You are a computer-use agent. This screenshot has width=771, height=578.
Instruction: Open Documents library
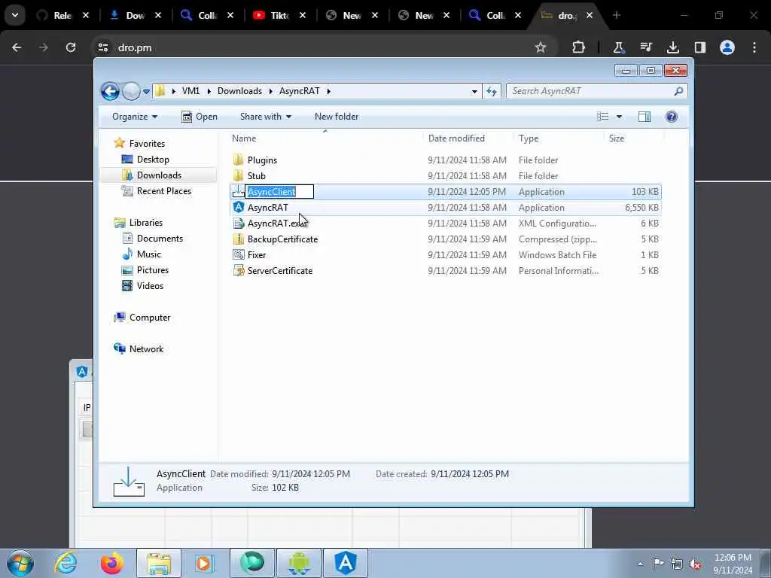pos(160,239)
